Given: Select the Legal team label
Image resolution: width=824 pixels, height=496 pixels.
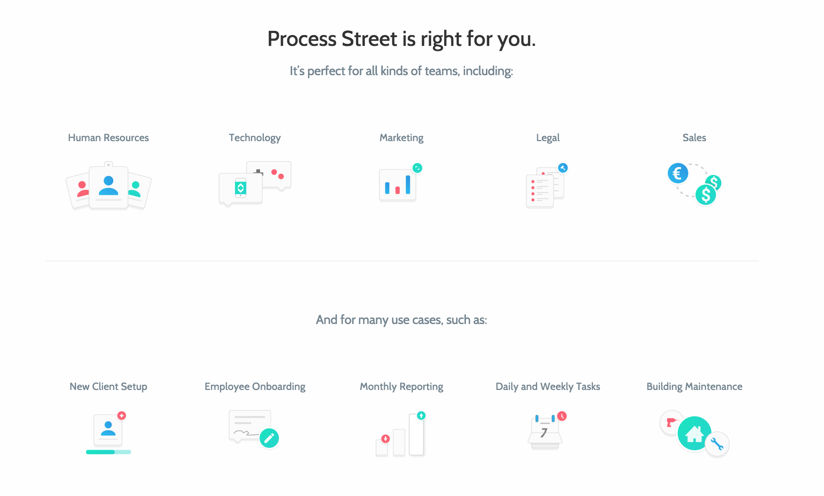Looking at the screenshot, I should pyautogui.click(x=548, y=138).
